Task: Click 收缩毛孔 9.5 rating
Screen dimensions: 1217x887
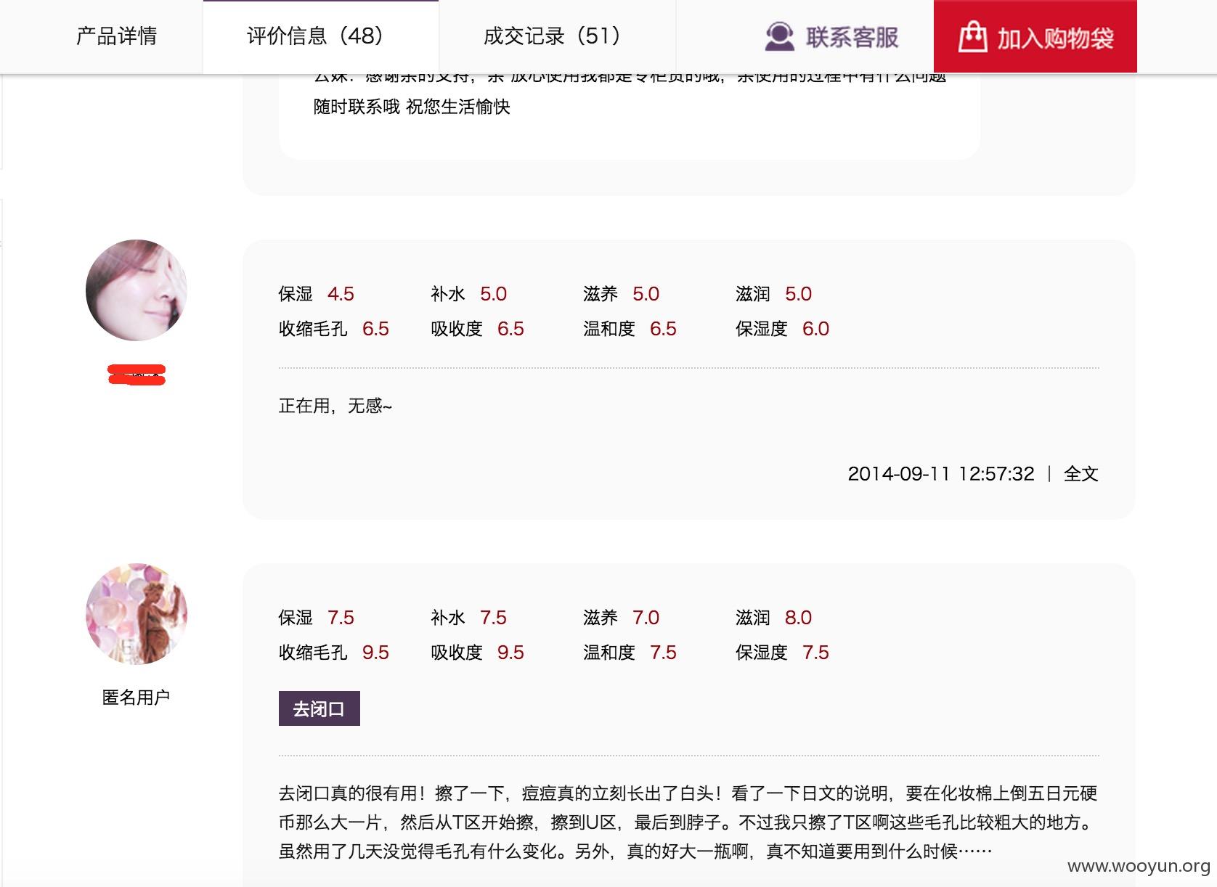Action: 334,653
